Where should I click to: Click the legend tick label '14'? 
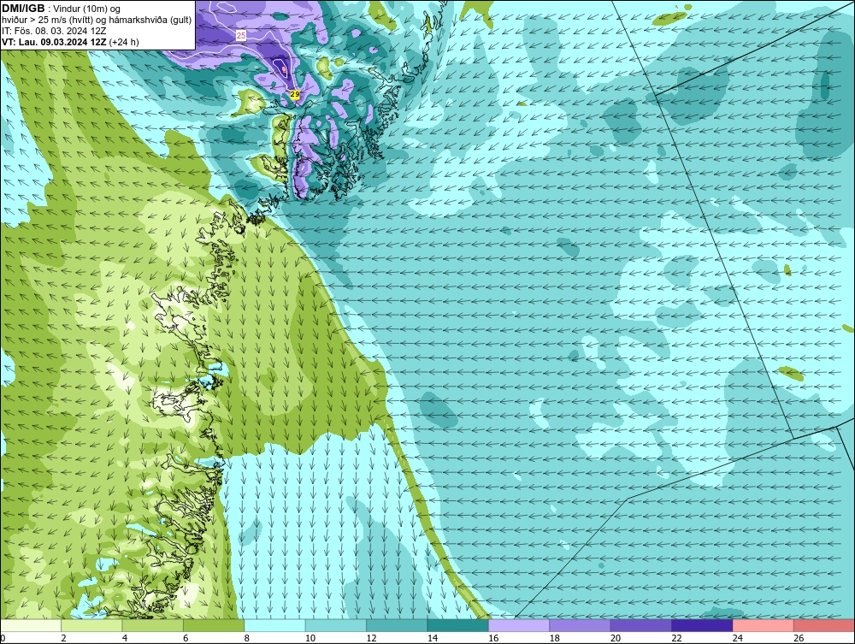[x=432, y=638]
